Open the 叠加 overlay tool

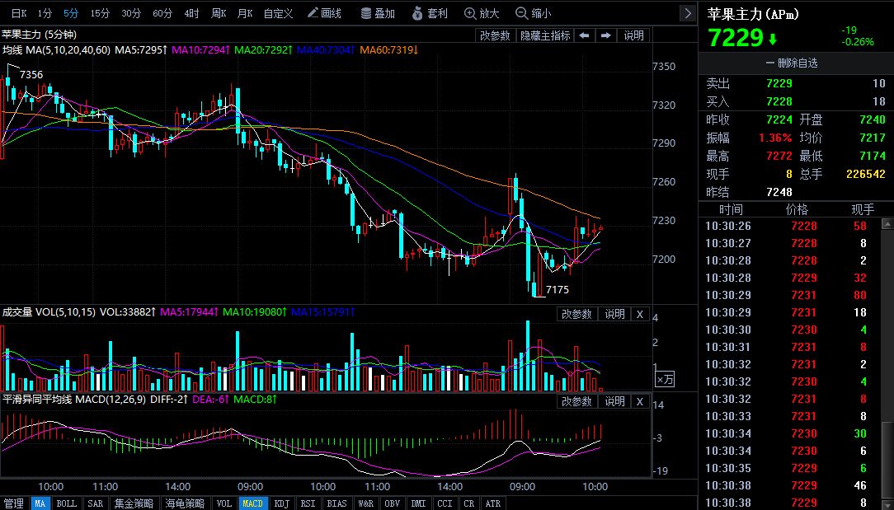point(378,13)
